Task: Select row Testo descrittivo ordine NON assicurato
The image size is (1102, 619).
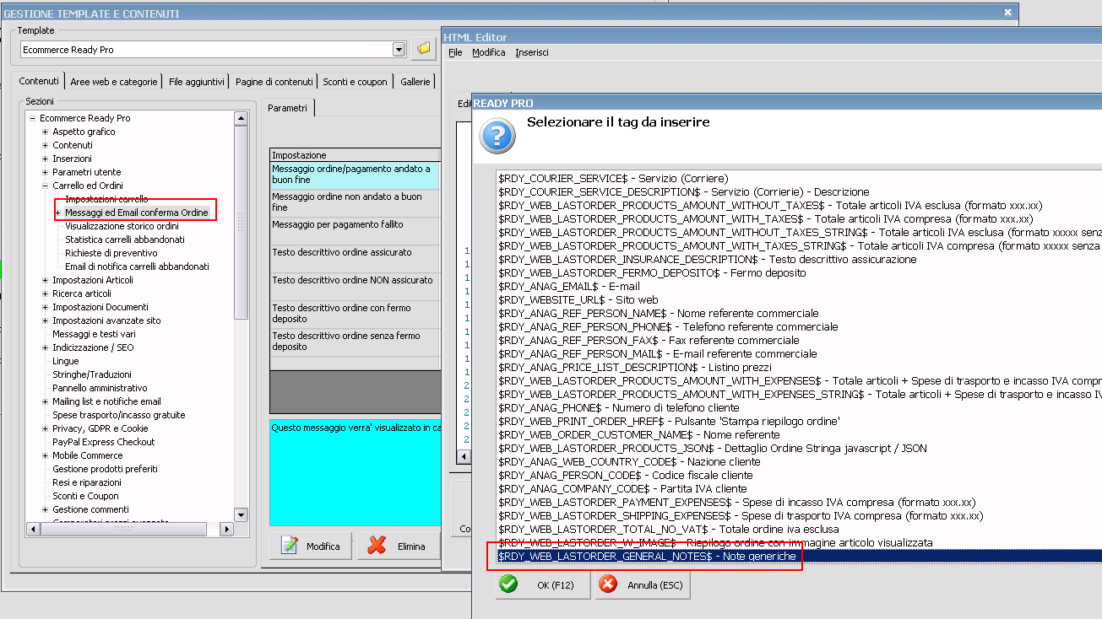Action: tap(355, 287)
